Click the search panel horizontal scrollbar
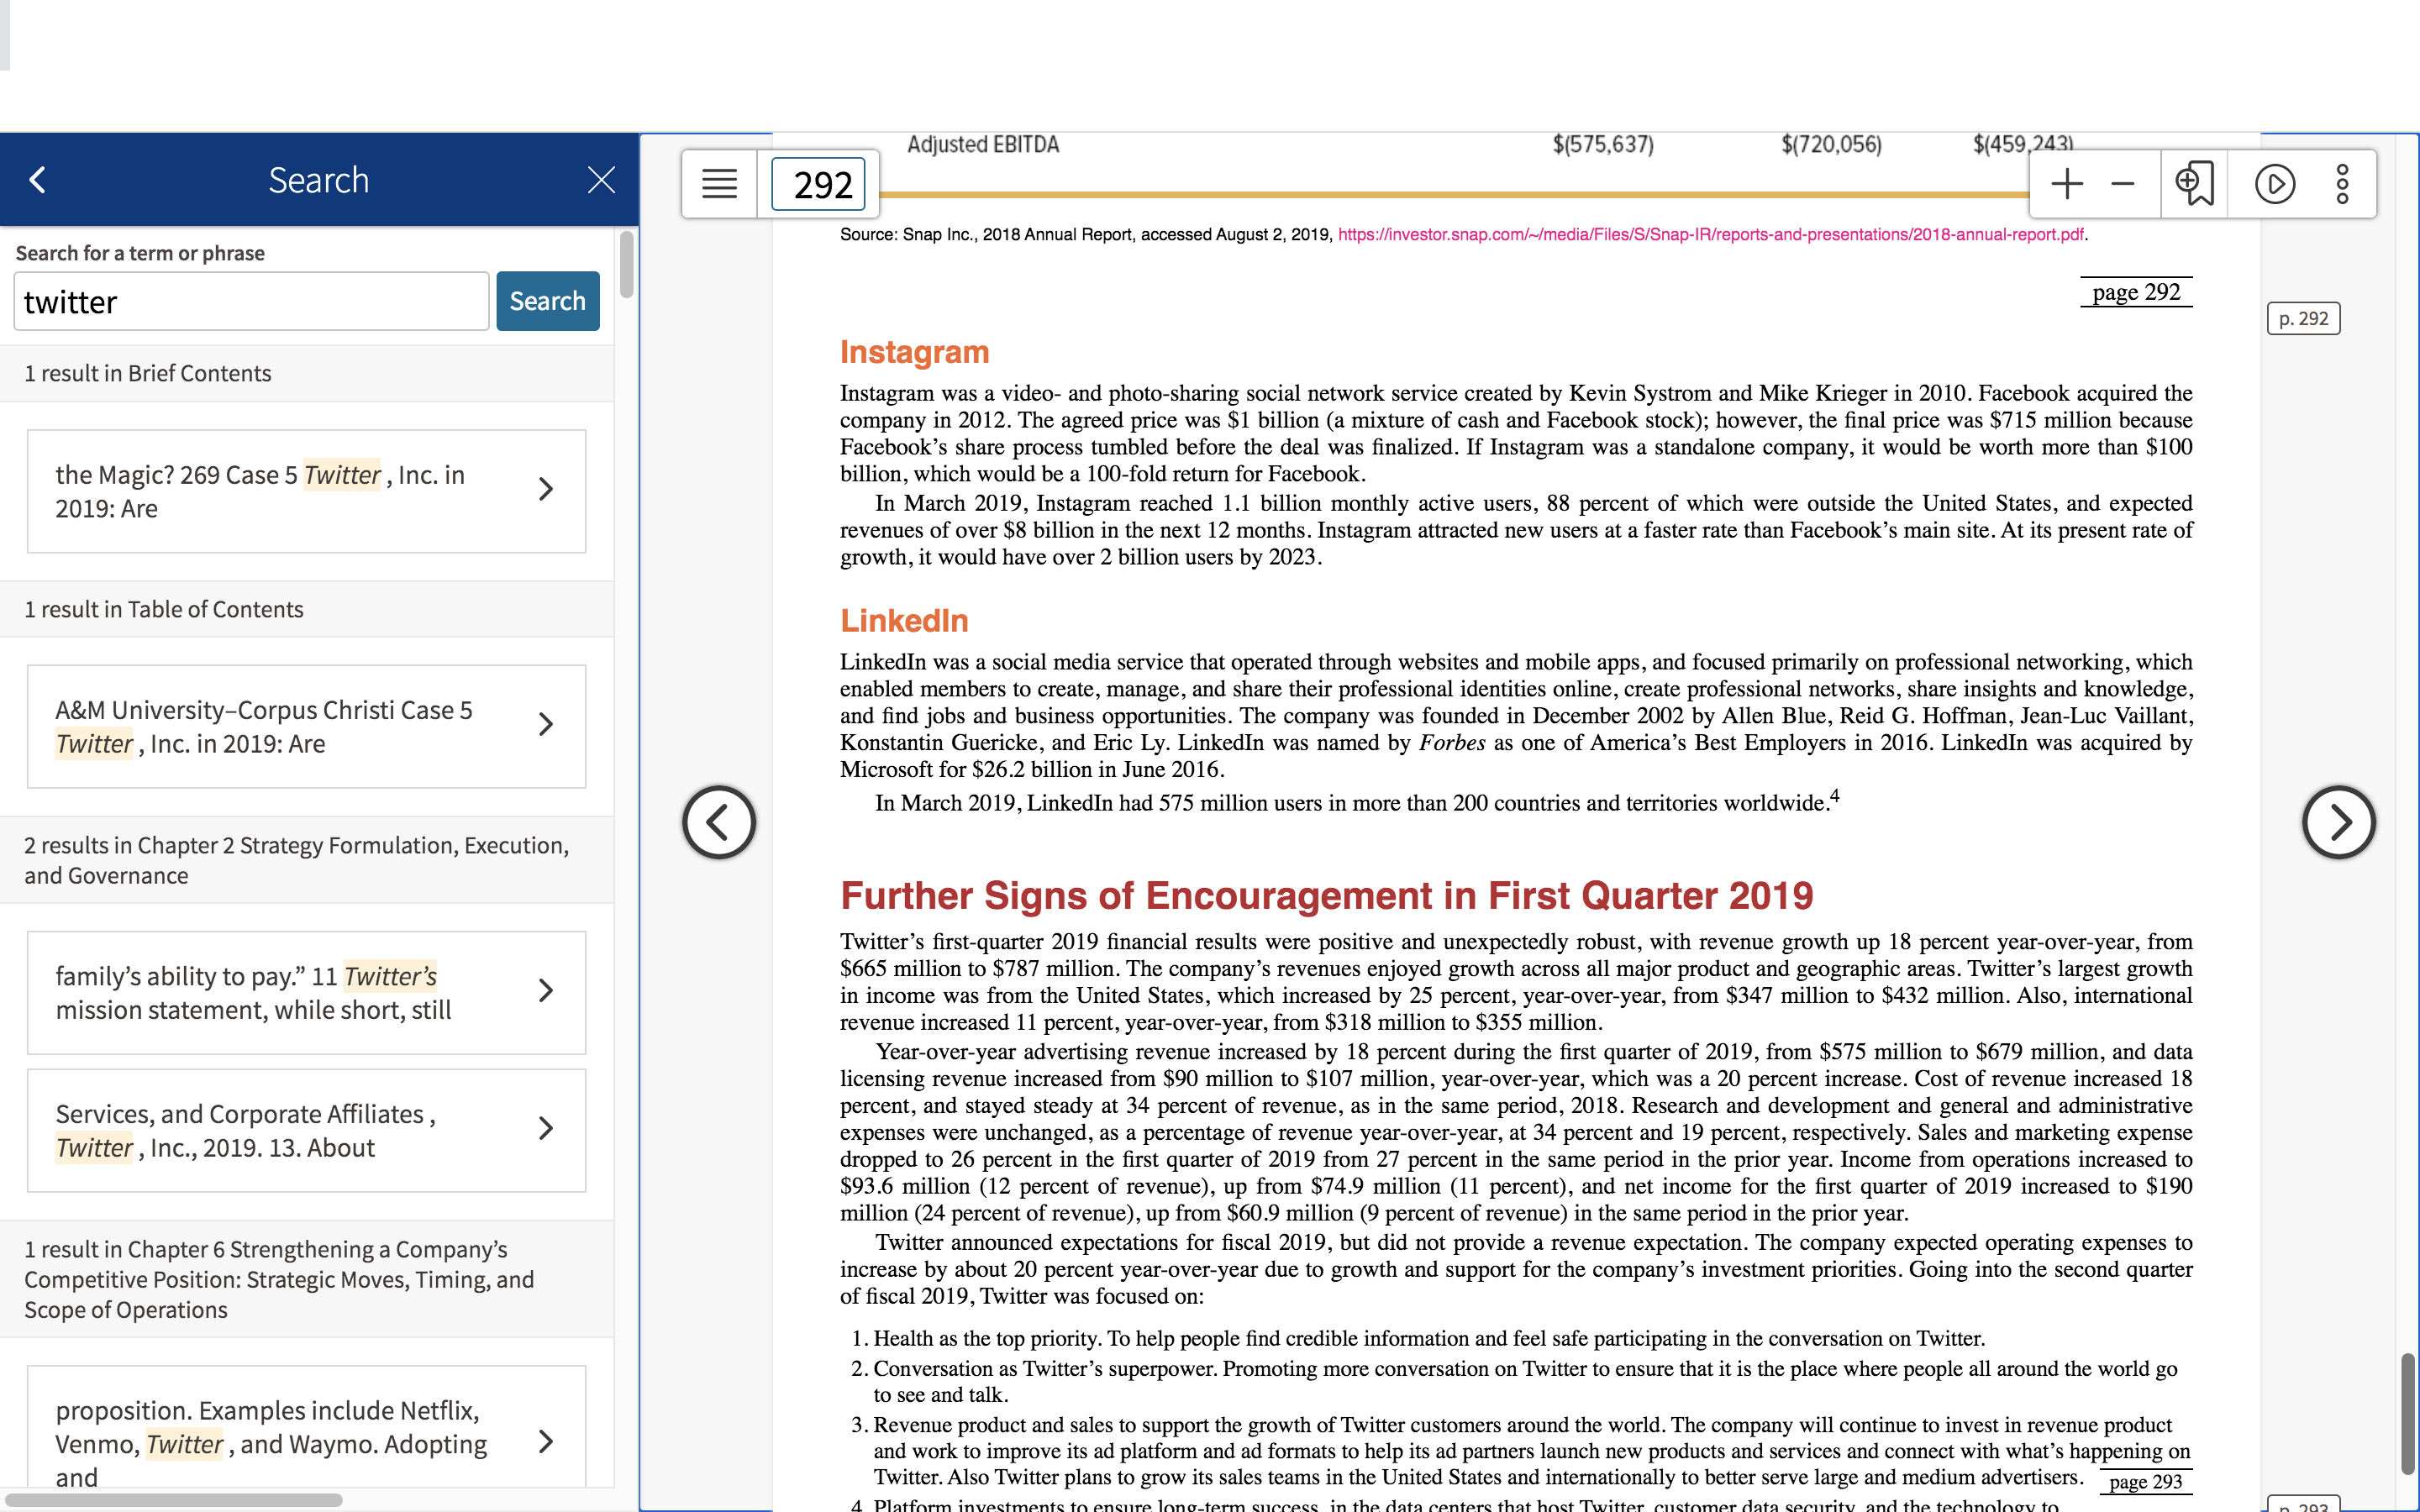Viewport: 2420px width, 1512px height. [x=172, y=1500]
